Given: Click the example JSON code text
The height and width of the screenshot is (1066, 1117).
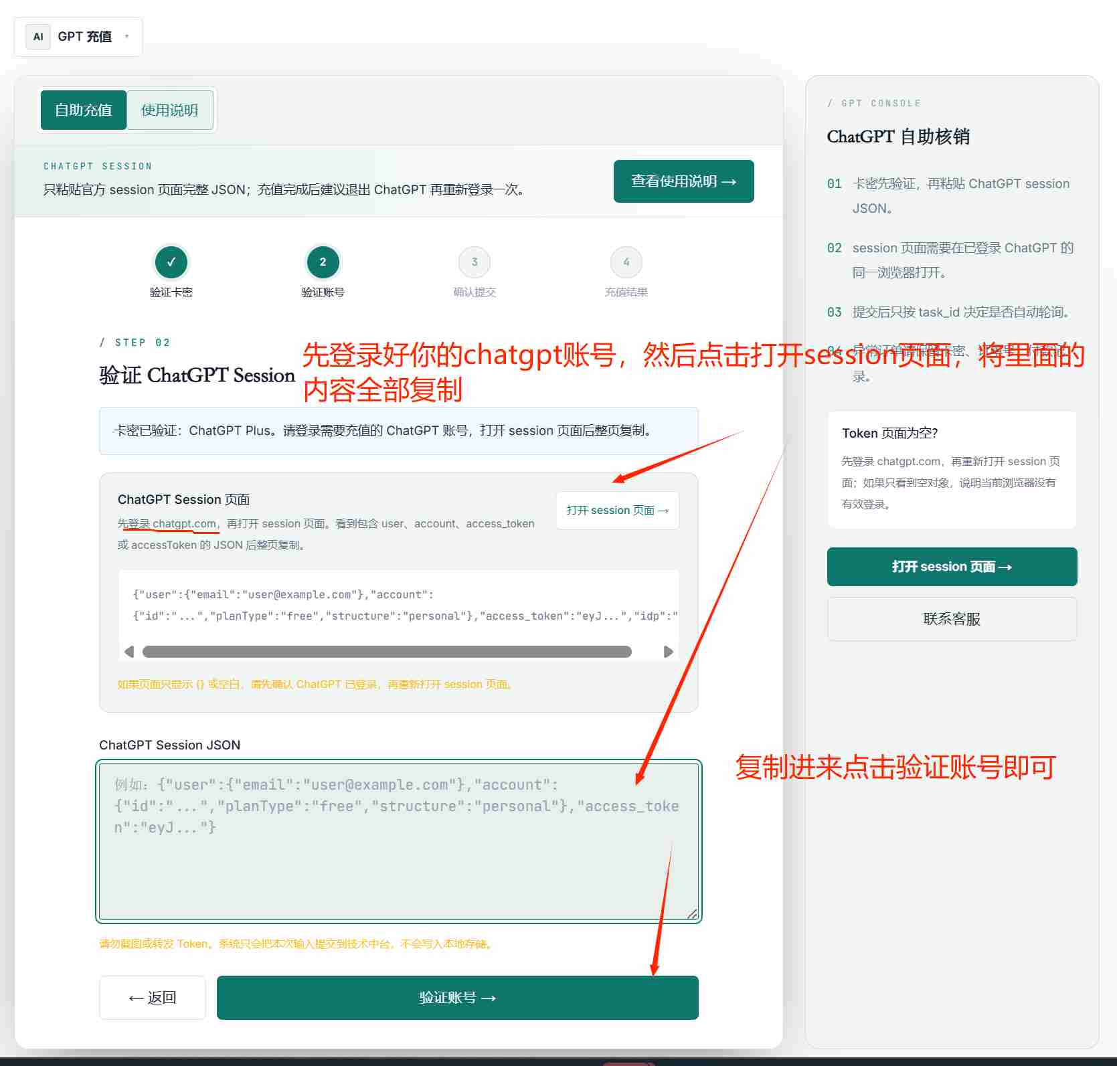Looking at the screenshot, I should [406, 605].
